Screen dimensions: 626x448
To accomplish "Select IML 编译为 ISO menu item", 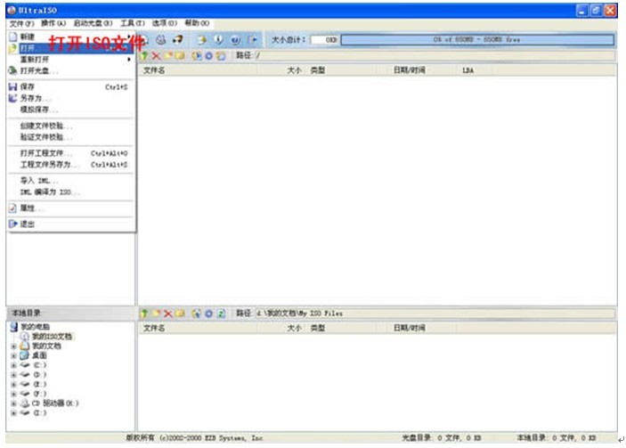I will [x=70, y=192].
